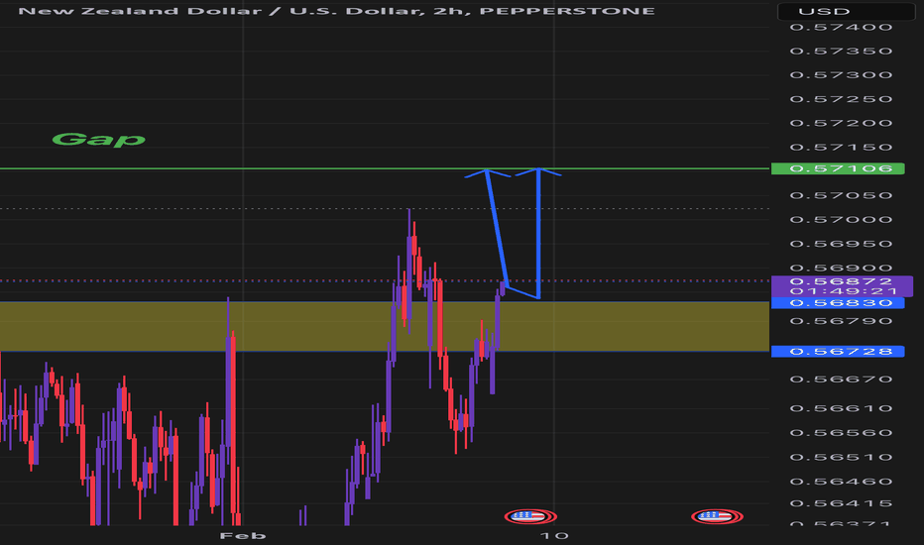
Task: Click the blue 0.56728 price label
Action: [838, 351]
